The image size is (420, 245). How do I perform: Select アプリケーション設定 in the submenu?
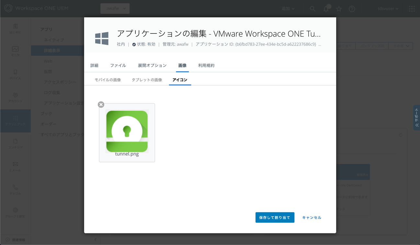(64, 103)
